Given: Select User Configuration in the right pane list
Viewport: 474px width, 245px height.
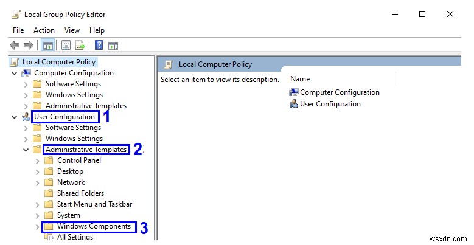Looking at the screenshot, I should coord(330,104).
